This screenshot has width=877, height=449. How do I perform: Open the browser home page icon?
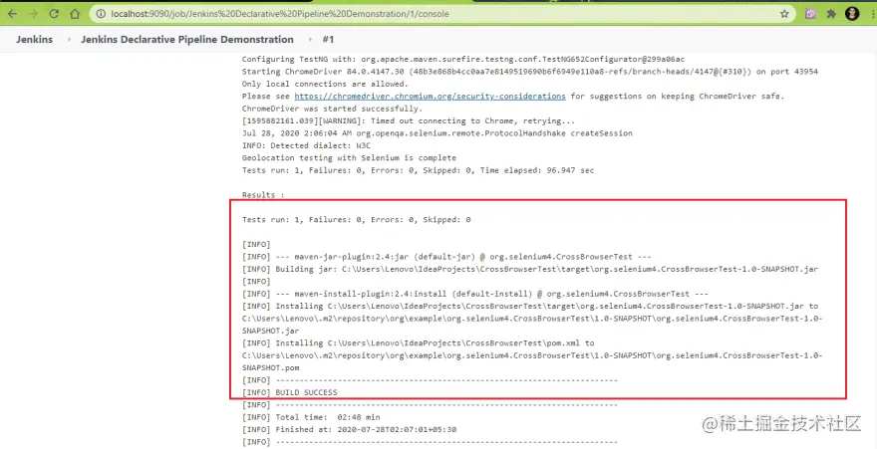[x=75, y=14]
